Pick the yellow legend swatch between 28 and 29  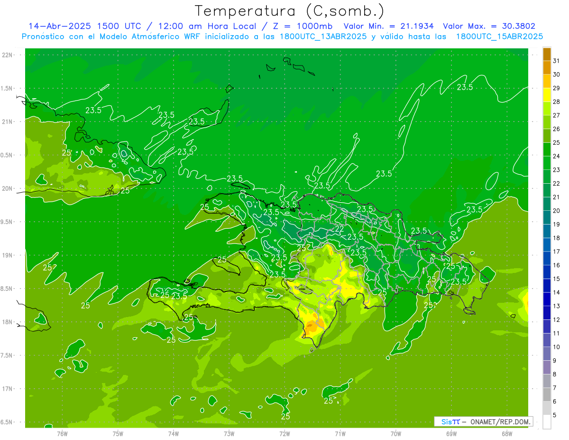547,94
